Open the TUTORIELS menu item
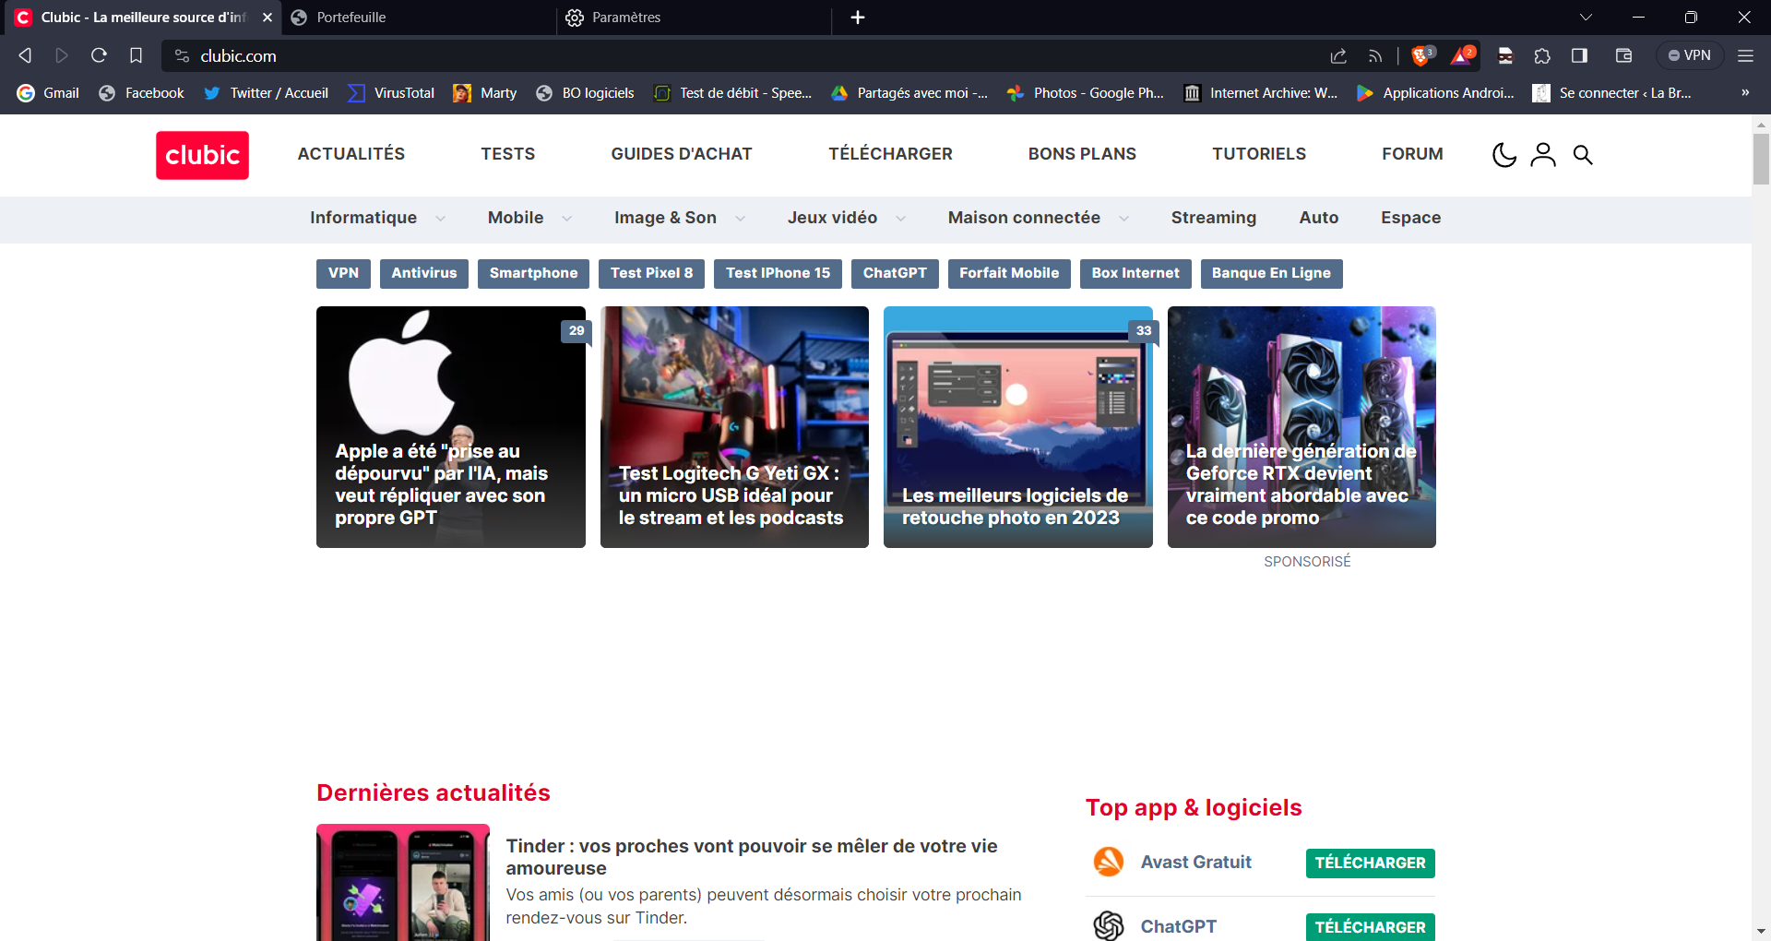1771x941 pixels. 1259,154
